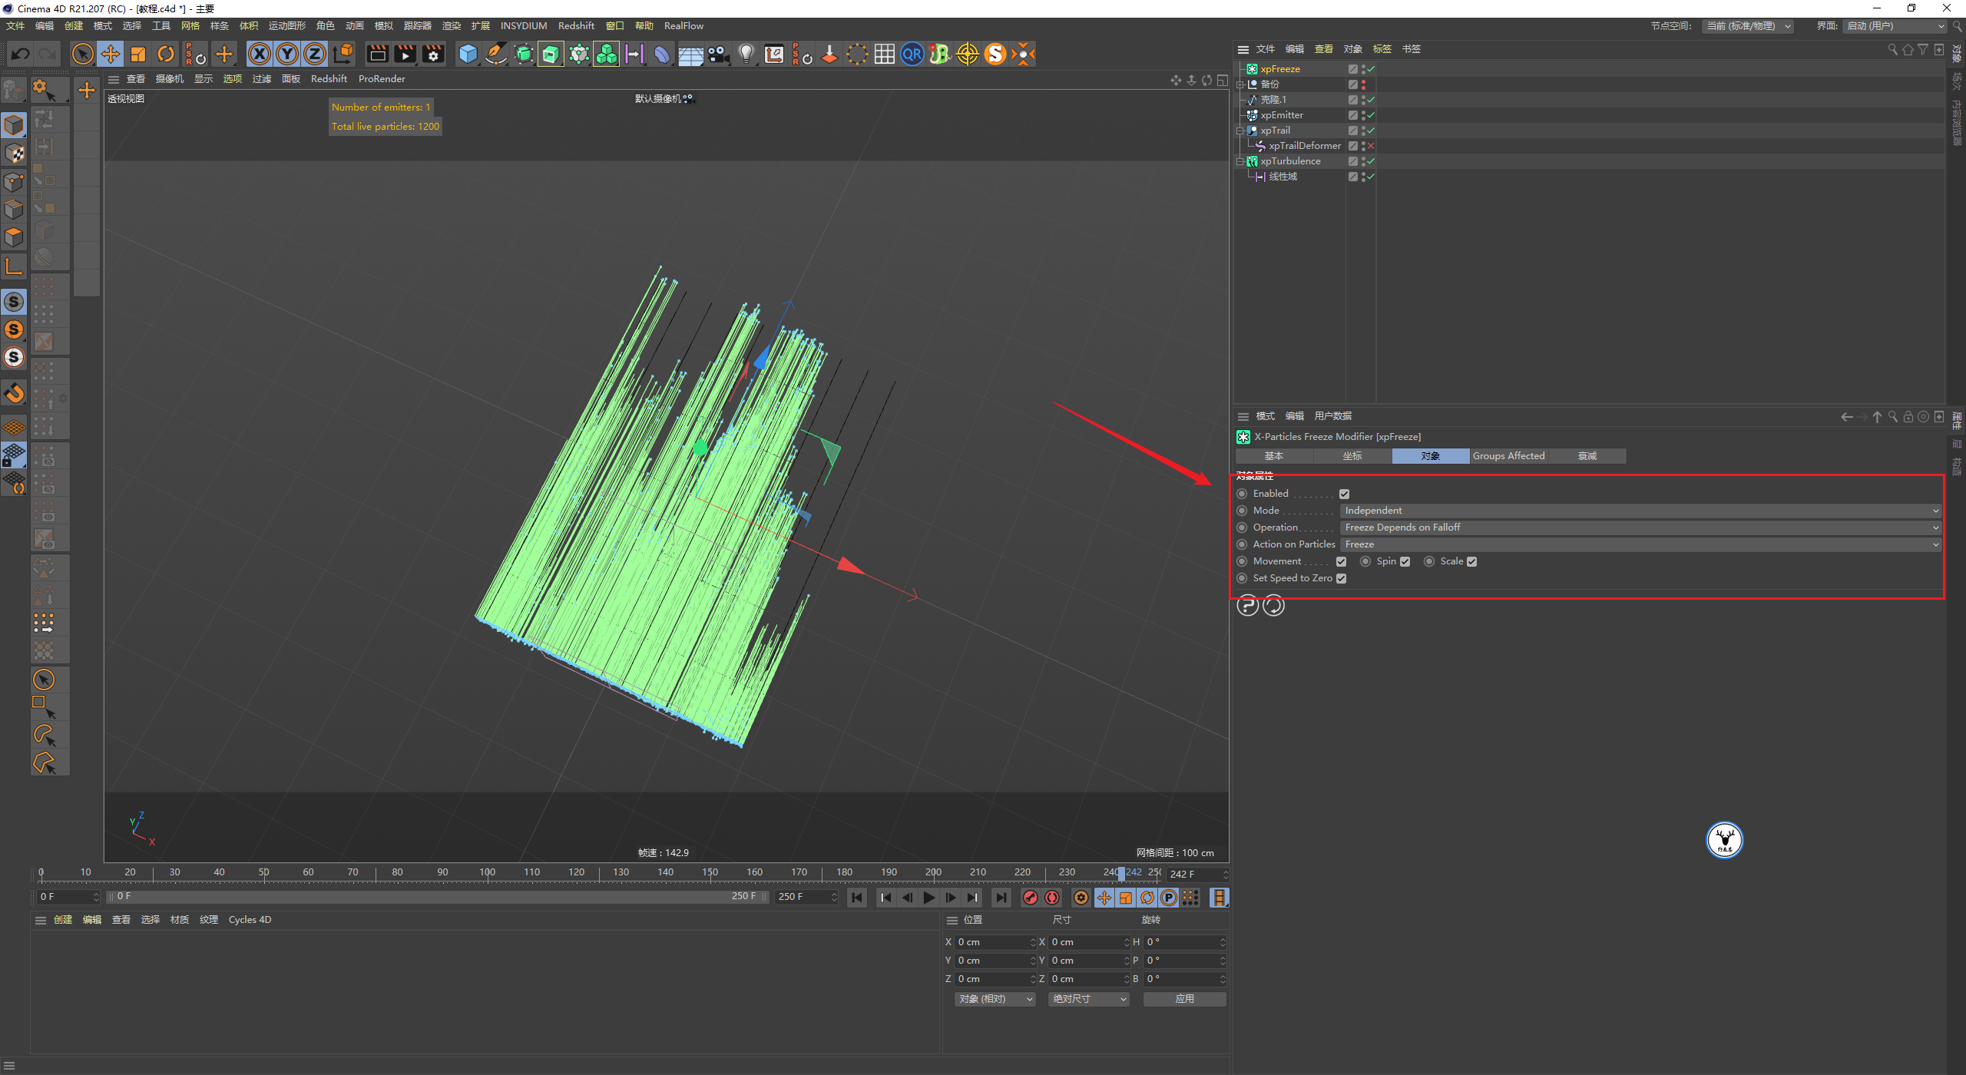Click the Undo arrow icon
The width and height of the screenshot is (1966, 1075).
point(21,54)
